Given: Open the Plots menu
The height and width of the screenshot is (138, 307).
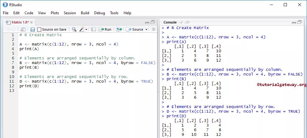Looking at the screenshot, I should pyautogui.click(x=55, y=13).
